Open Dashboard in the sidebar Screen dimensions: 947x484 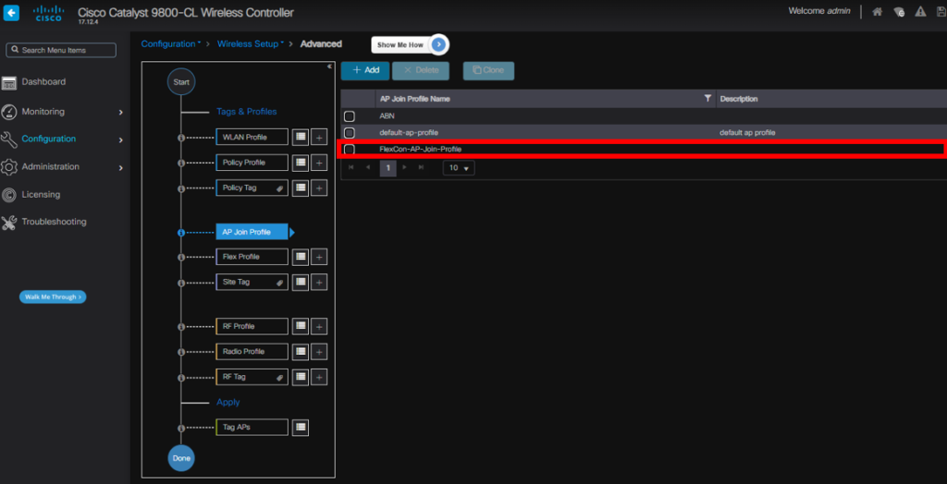43,82
